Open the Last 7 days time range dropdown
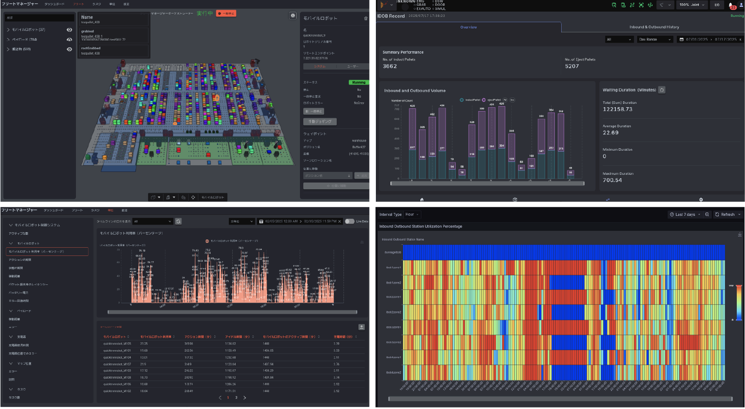The image size is (745, 409). [685, 214]
